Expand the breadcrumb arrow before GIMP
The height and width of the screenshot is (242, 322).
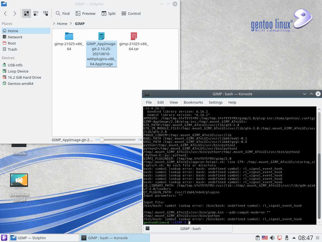coord(71,24)
